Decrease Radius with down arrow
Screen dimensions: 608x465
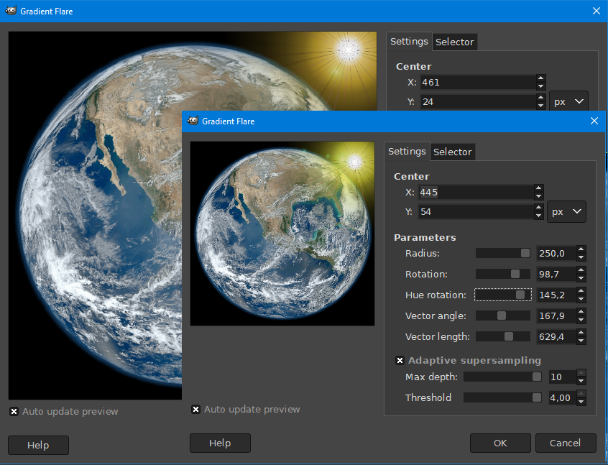(x=581, y=257)
